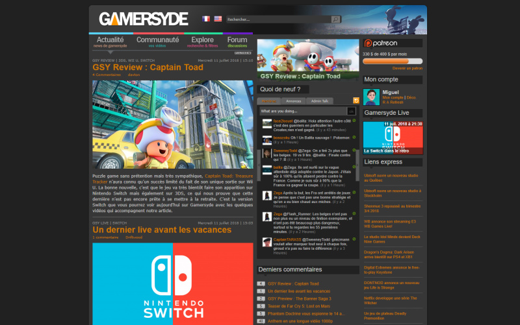Click the green reply icon on face2locust's message
The image size is (520, 325).
coord(354,121)
